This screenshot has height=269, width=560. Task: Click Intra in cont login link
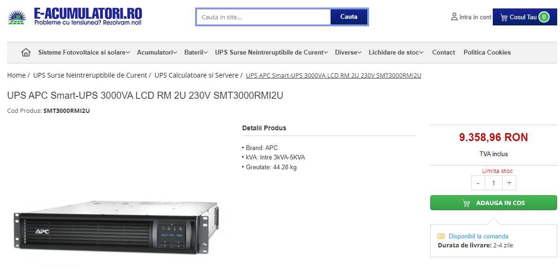point(475,17)
